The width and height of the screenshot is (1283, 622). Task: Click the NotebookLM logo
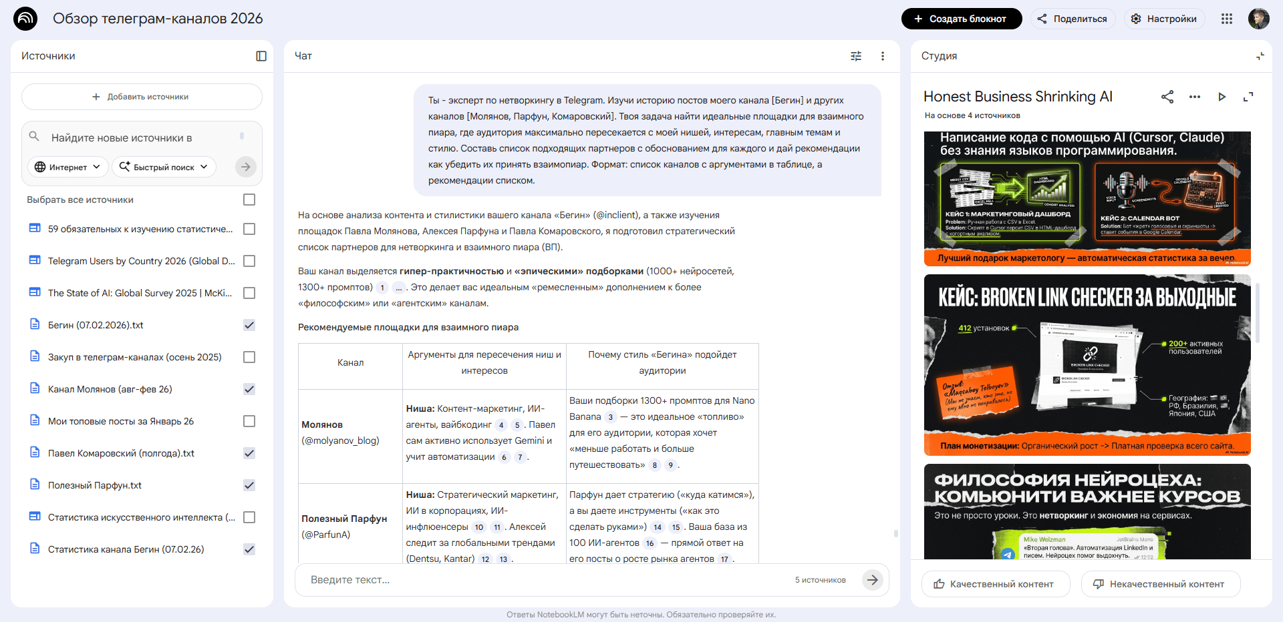(25, 19)
